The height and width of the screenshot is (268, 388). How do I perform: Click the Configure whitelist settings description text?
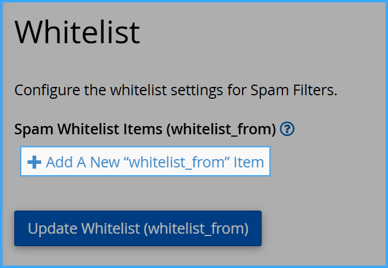coord(176,90)
